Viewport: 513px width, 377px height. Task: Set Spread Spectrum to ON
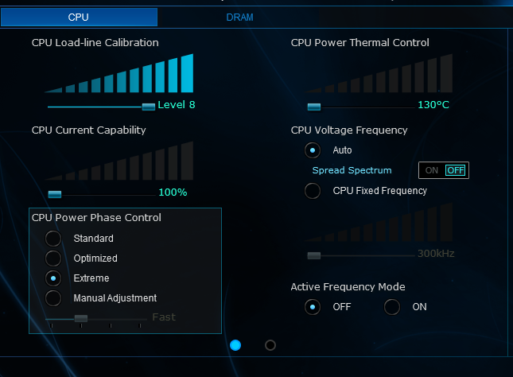432,170
